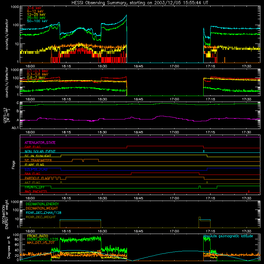The width and height of the screenshot is (264, 264).
Task: Select the 25-50 keV legend label
Action: coord(36,18)
